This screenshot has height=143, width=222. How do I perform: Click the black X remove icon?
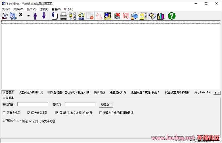click(21, 15)
